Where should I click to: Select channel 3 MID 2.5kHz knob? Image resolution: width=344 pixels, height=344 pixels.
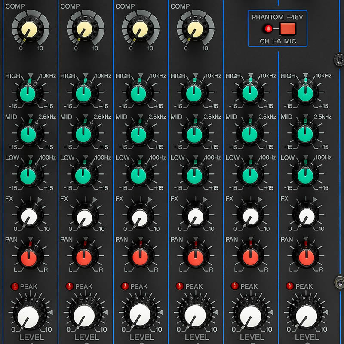(138, 135)
